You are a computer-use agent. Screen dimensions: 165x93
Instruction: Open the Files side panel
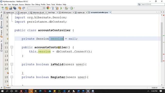pos(1,17)
